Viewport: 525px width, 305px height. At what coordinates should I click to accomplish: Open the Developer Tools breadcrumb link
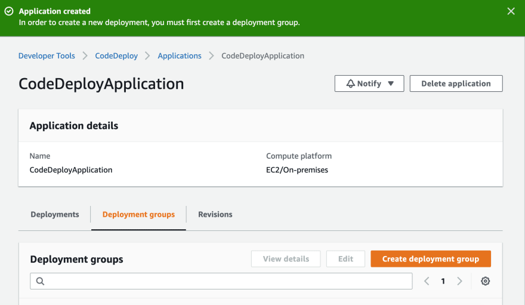pyautogui.click(x=47, y=56)
